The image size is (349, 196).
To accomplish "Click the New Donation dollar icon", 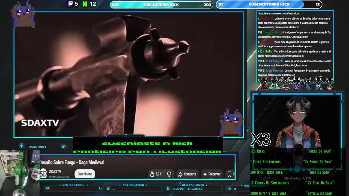I will (x=47, y=188).
